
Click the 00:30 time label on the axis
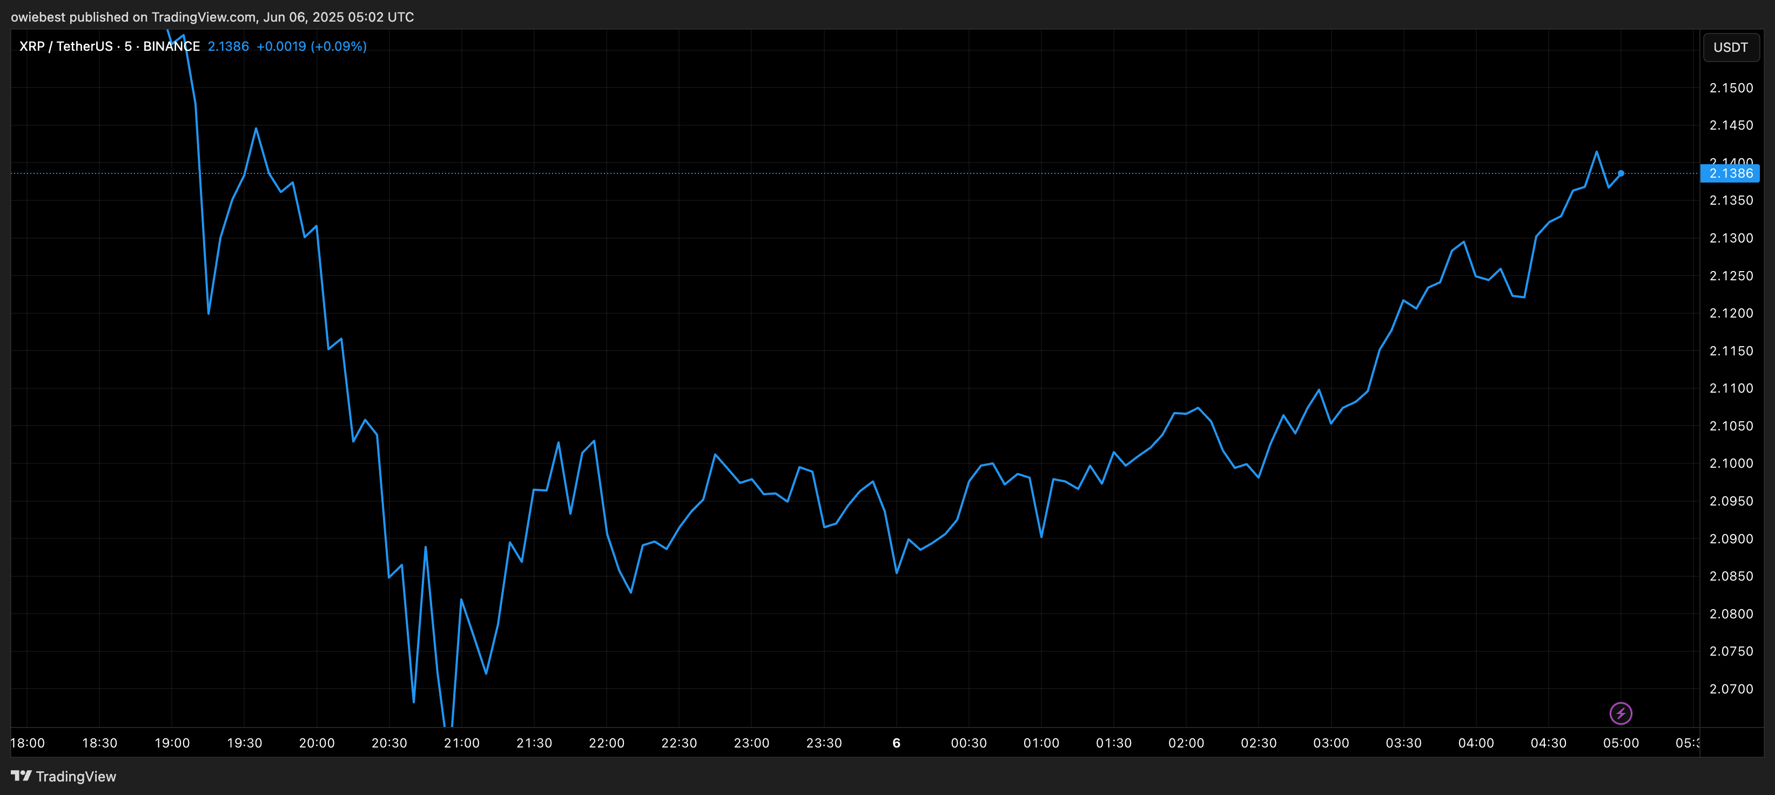[x=969, y=743]
